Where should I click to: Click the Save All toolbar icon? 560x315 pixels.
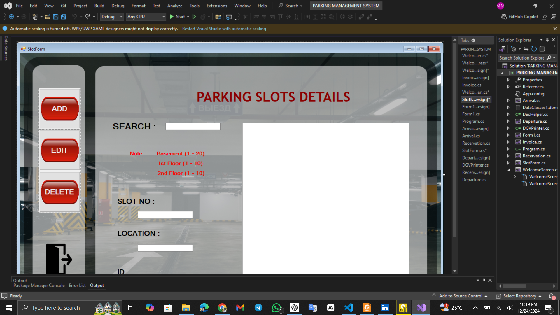64,17
